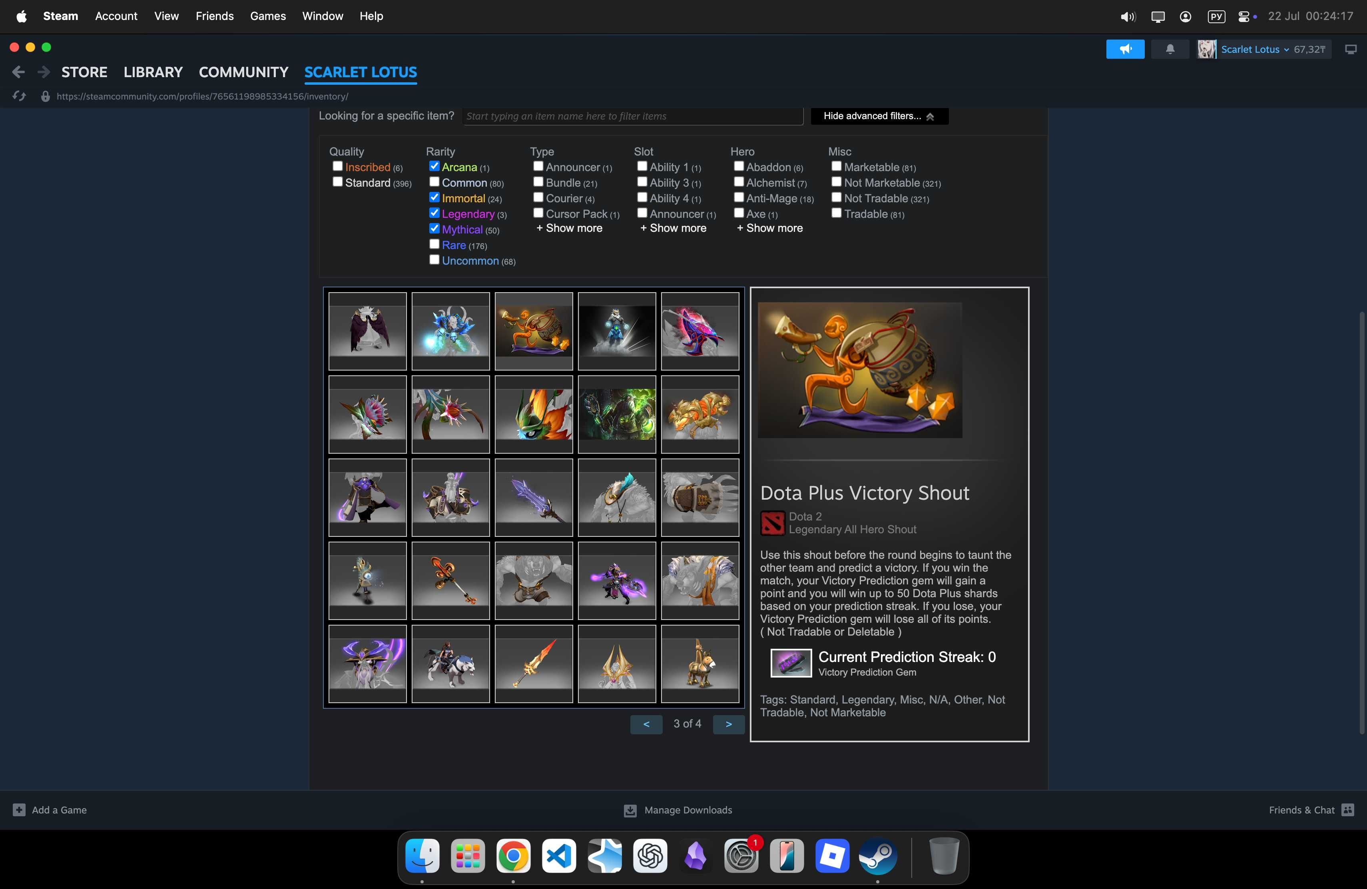1367x889 pixels.
Task: Click the Steam icon in the Dock
Action: pos(878,856)
